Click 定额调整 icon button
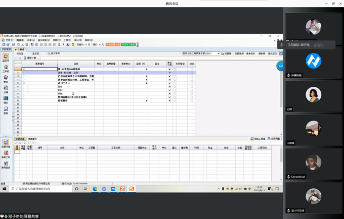Viewport: 344px width, 219px height. pos(274,139)
